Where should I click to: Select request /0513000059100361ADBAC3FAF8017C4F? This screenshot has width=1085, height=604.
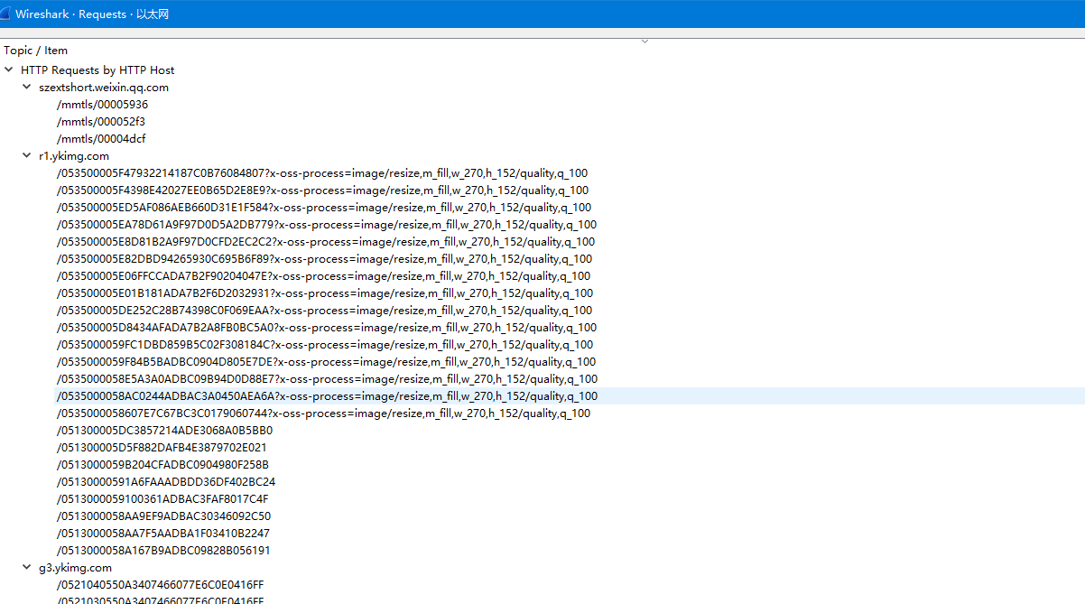pyautogui.click(x=162, y=499)
